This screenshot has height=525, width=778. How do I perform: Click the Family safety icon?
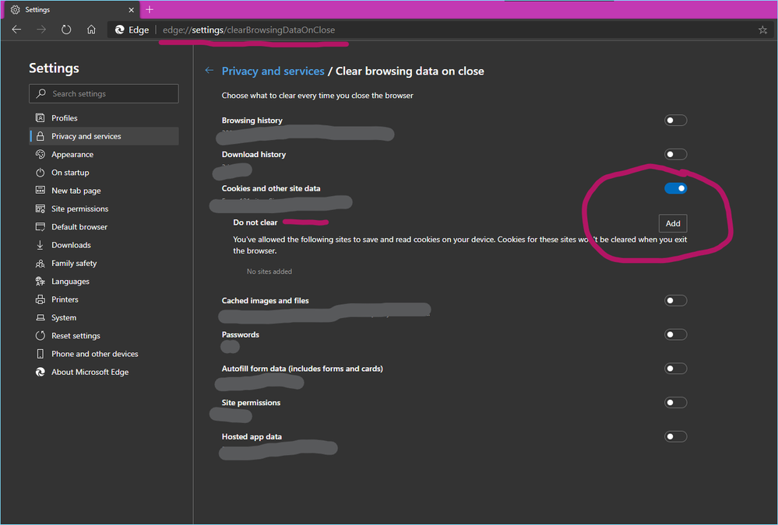click(x=40, y=263)
